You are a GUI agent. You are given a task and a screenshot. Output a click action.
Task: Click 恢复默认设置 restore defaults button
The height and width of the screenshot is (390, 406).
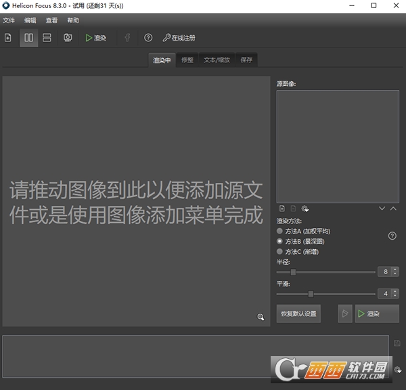298,313
